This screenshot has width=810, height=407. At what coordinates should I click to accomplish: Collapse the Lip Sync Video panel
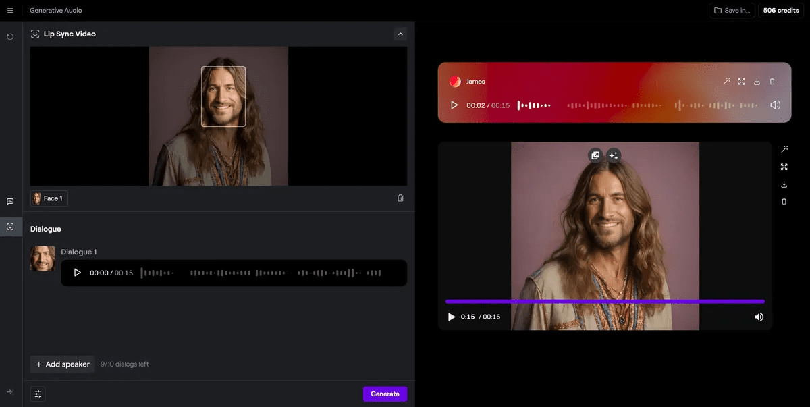pyautogui.click(x=400, y=34)
